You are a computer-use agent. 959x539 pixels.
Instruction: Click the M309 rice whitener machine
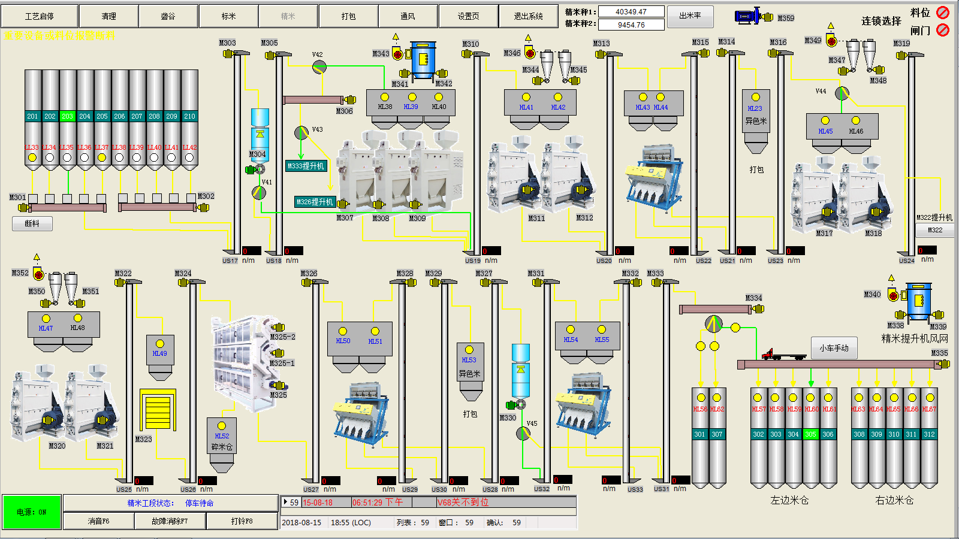(436, 171)
